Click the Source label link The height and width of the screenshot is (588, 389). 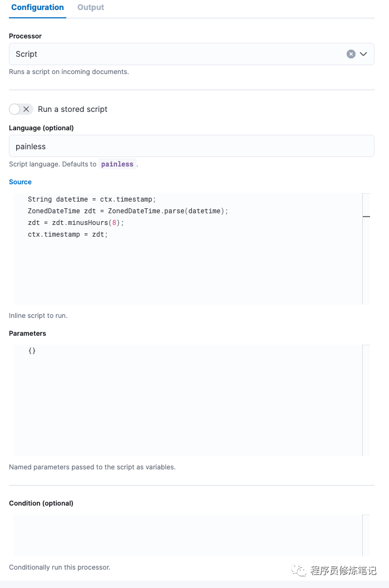pos(20,182)
